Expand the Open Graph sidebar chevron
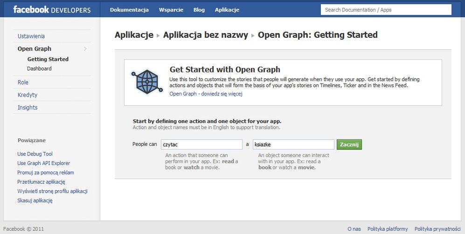Viewport: 465px width, 234px height. (85, 48)
